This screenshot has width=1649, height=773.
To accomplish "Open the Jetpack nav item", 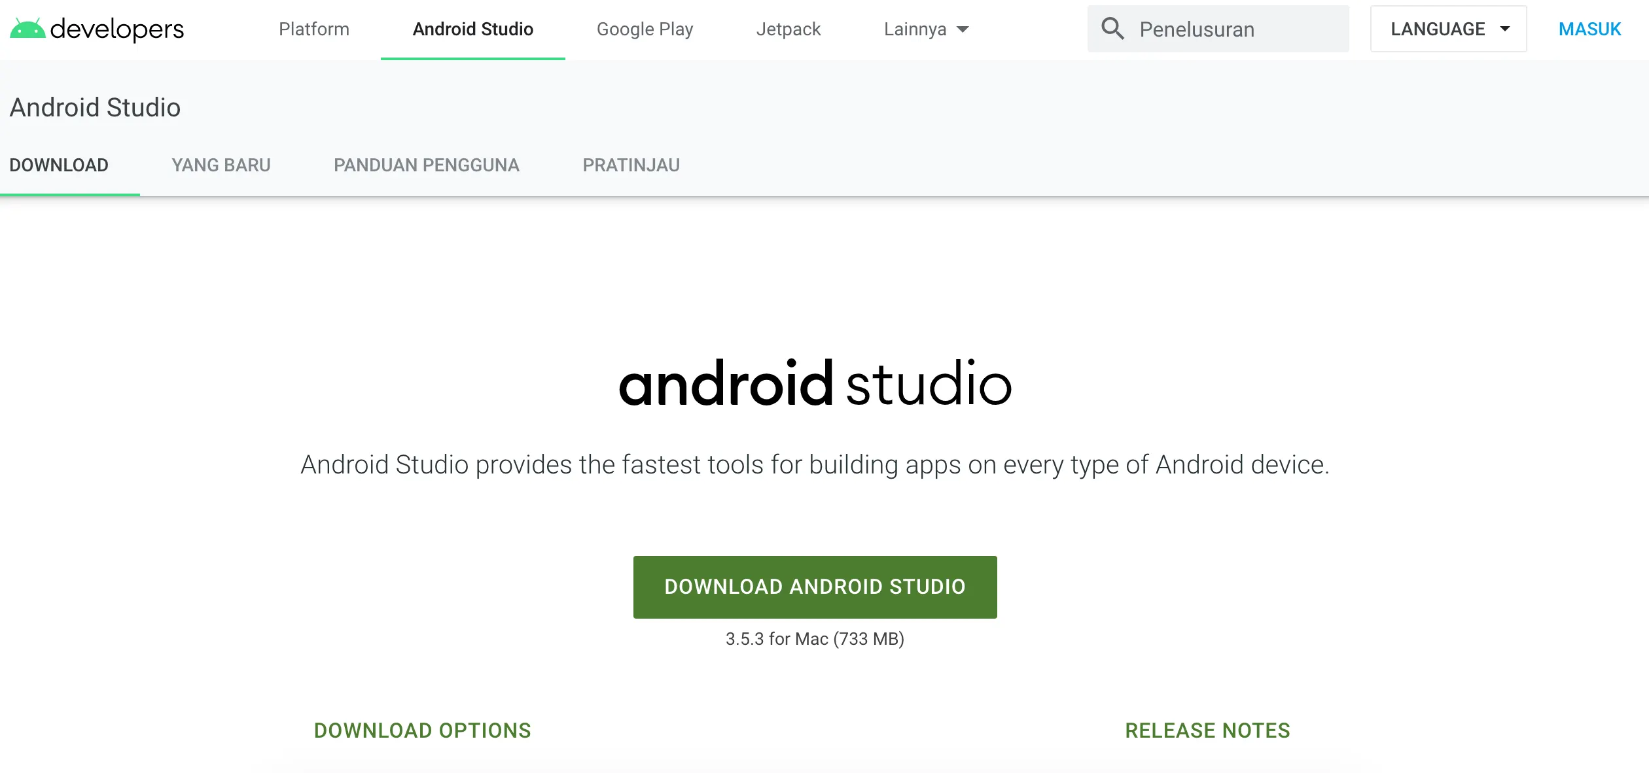I will [788, 29].
